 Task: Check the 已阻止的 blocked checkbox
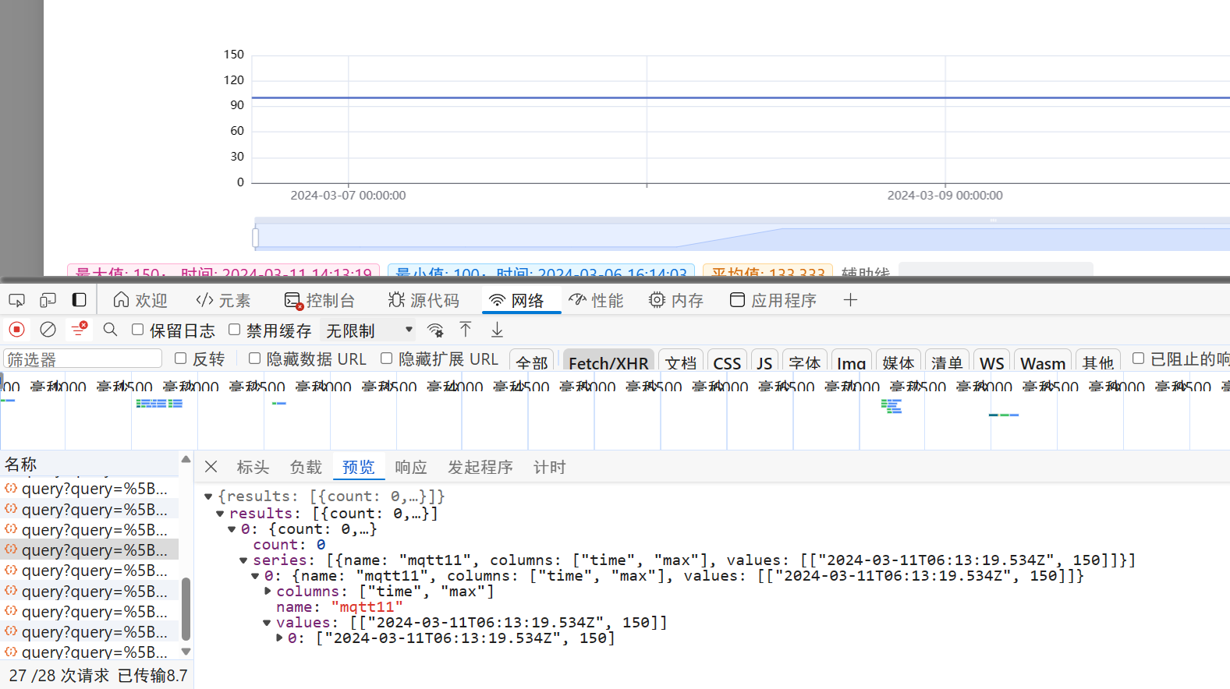click(1138, 359)
